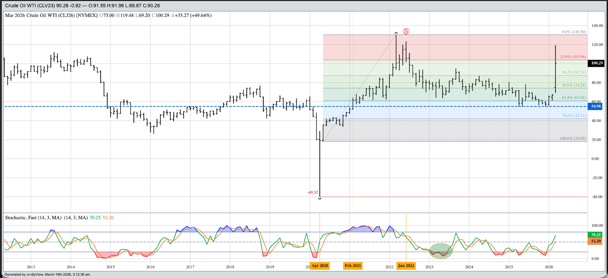This screenshot has height=278, width=608.
Task: Click the orange 52.20 stochastic value tag
Action: click(596, 241)
